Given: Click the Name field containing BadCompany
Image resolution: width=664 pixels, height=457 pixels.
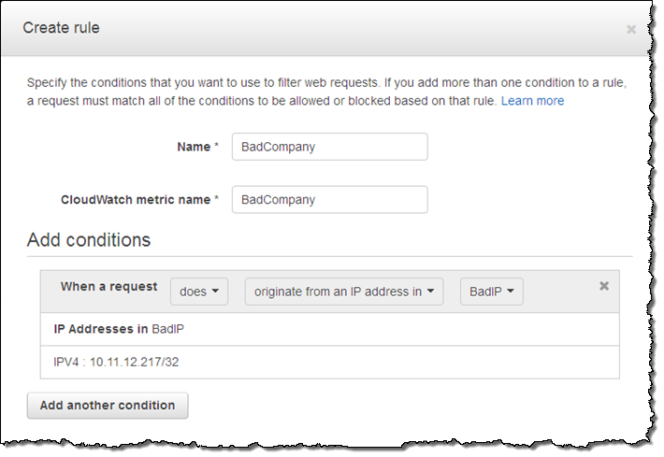Looking at the screenshot, I should [329, 147].
